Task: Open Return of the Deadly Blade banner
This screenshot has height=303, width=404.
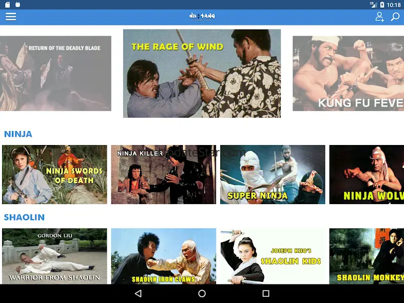Action: point(55,74)
